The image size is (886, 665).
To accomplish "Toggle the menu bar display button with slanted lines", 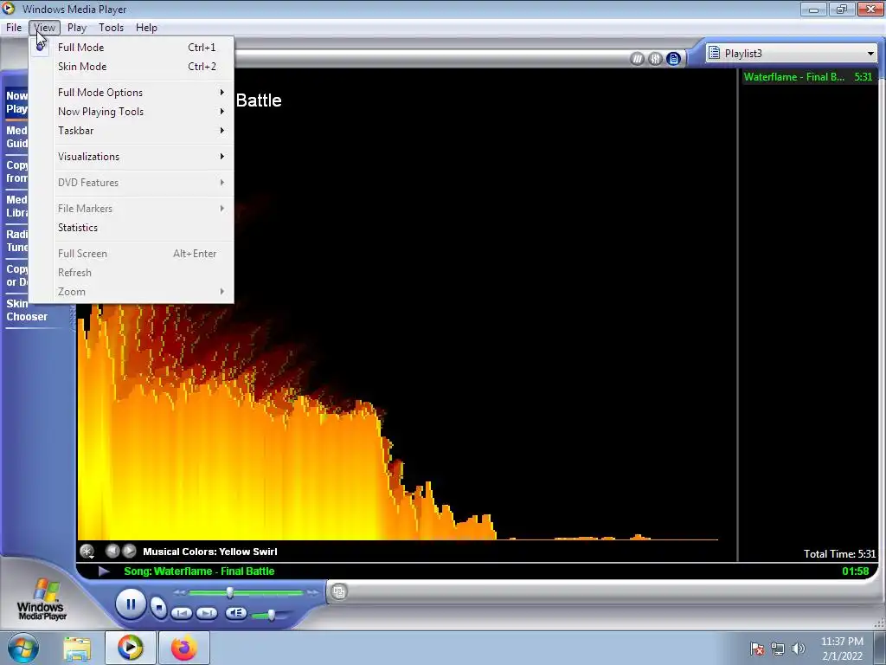I will click(x=638, y=59).
